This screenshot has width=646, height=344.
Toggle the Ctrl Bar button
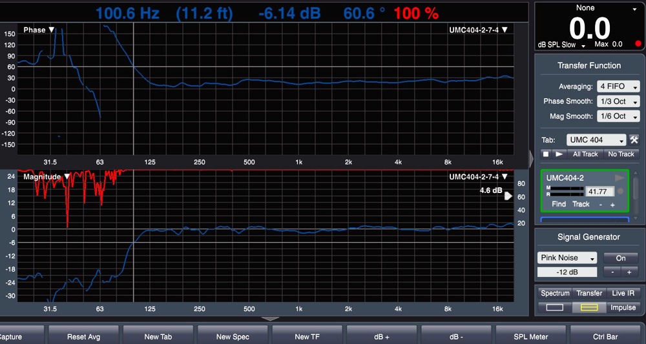pos(605,336)
